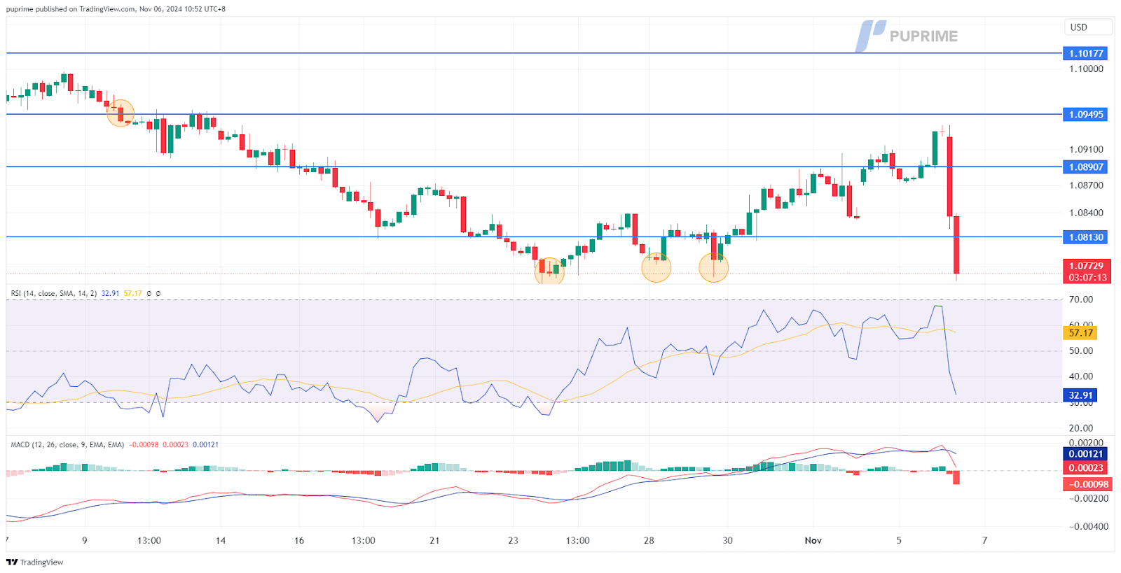Click the 20.00 RSI scale value
Image resolution: width=1121 pixels, height=573 pixels.
pyautogui.click(x=1080, y=428)
